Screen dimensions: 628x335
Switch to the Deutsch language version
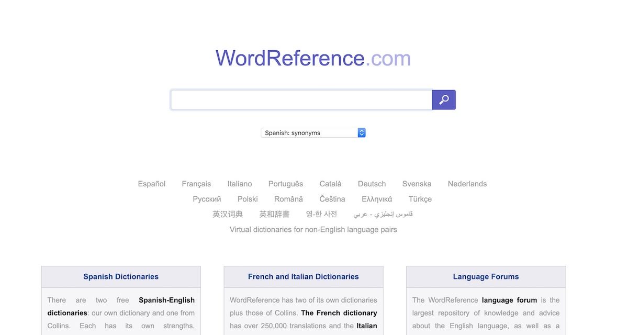coord(372,184)
